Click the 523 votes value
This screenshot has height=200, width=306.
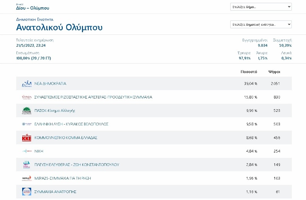point(277,110)
